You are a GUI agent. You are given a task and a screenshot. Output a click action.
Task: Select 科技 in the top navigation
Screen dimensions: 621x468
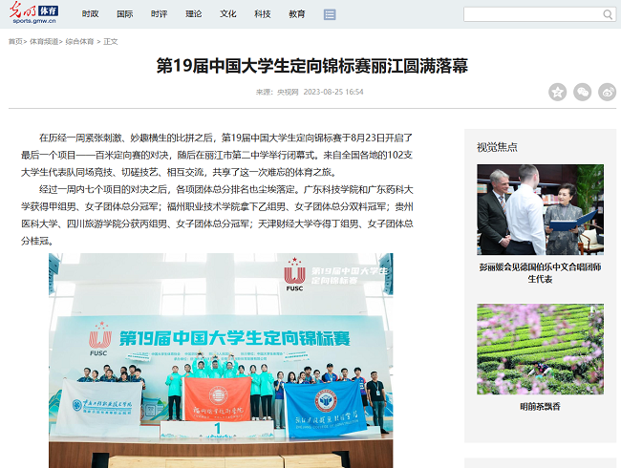pyautogui.click(x=263, y=14)
